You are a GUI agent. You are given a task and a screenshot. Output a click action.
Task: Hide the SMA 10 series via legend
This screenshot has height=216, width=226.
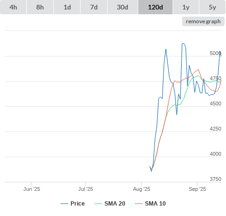coord(155,204)
